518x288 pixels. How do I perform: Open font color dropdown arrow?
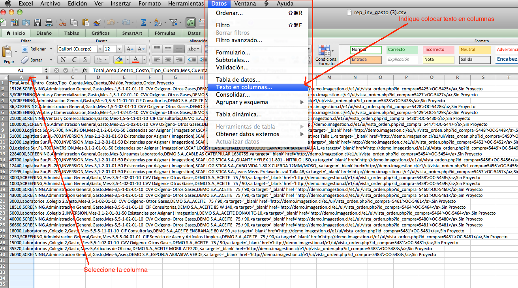tap(144, 60)
